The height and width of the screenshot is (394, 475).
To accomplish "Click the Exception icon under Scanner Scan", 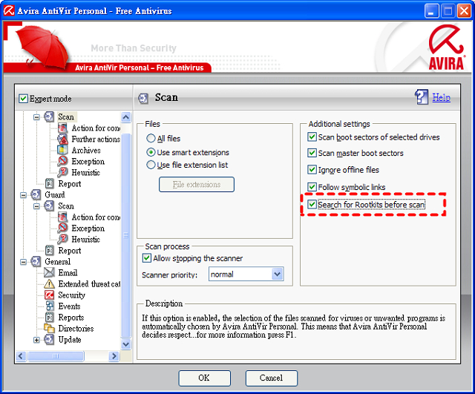I will [62, 161].
